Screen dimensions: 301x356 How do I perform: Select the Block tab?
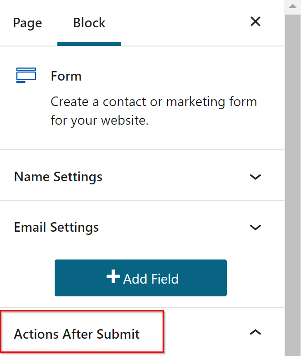(x=89, y=23)
